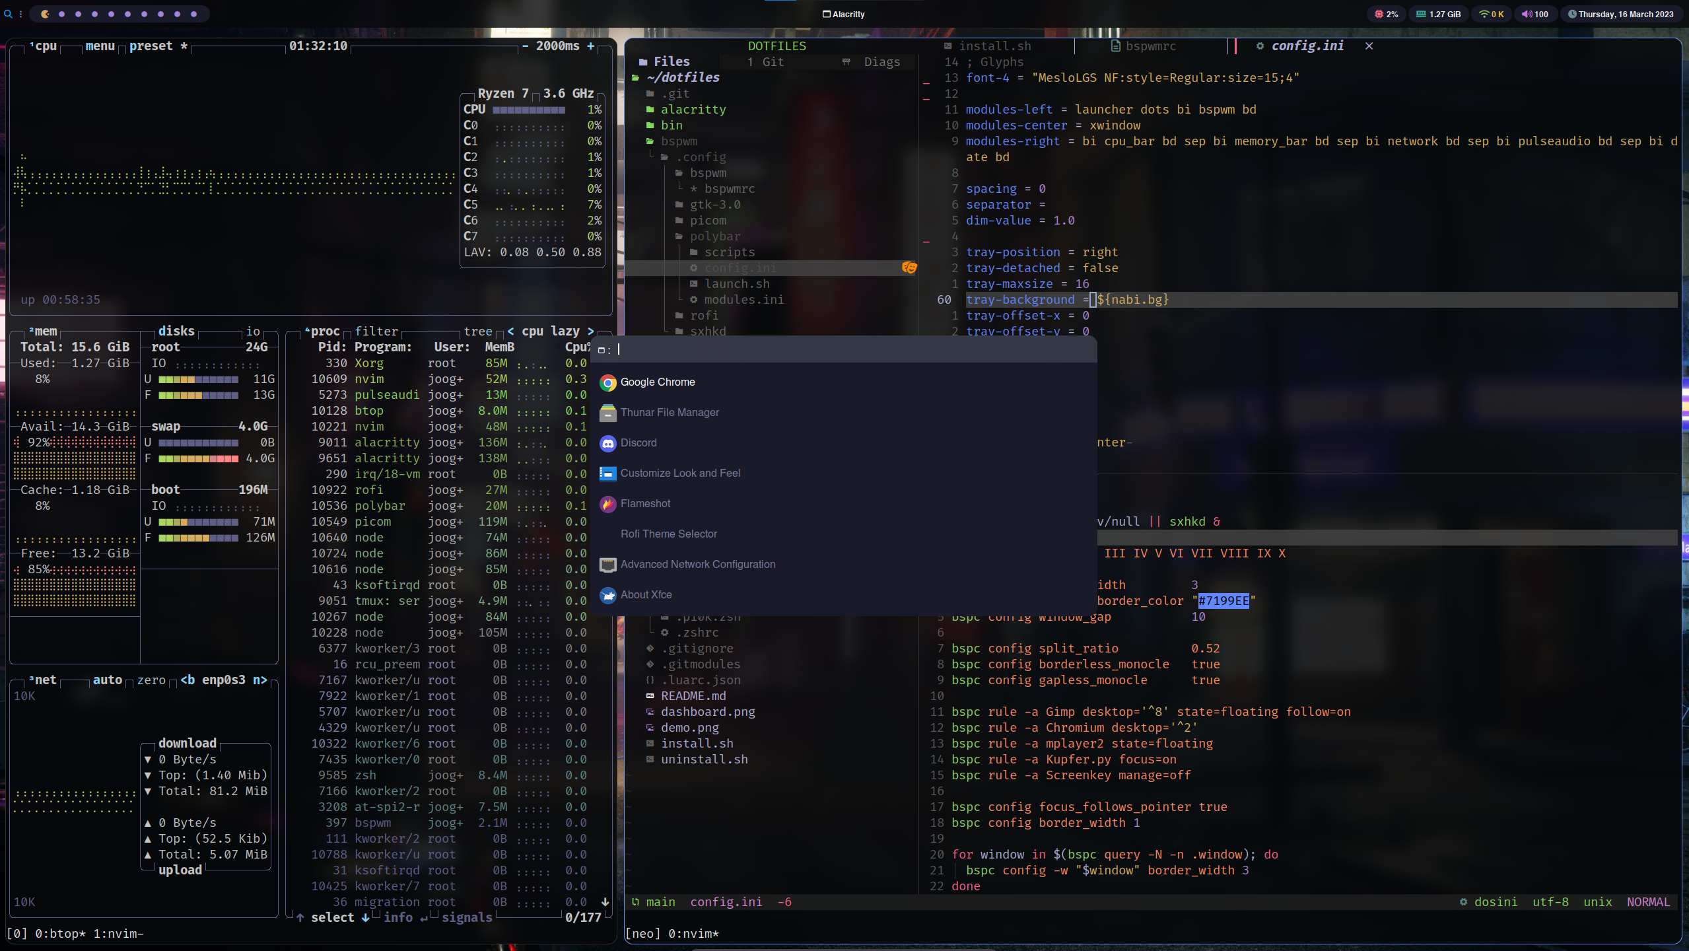Viewport: 1689px width, 951px height.
Task: Toggle zero option in the net panel
Action: 152,680
